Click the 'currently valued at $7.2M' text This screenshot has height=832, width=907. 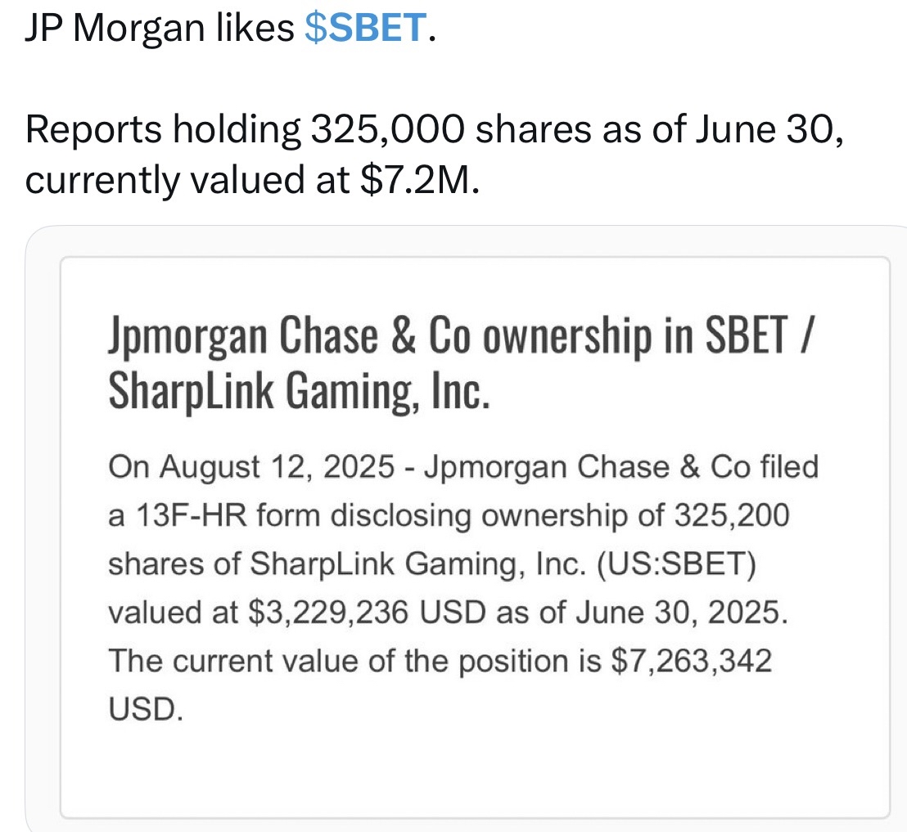(252, 180)
